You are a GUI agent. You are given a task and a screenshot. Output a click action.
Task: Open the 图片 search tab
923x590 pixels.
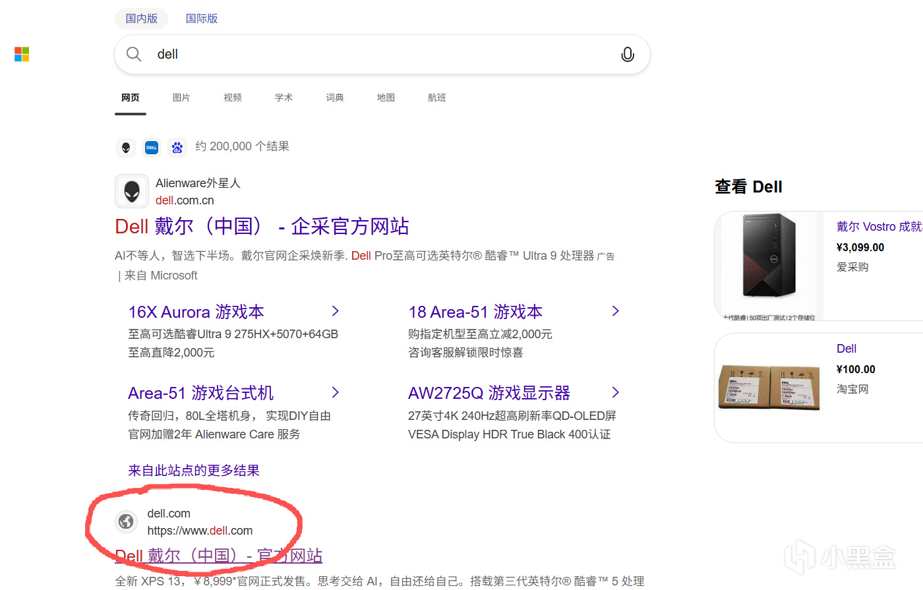point(181,98)
